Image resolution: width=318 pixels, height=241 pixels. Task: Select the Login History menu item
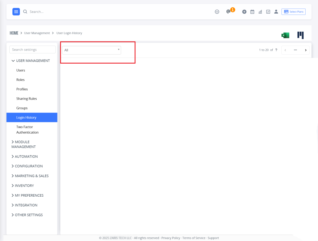[x=32, y=118]
